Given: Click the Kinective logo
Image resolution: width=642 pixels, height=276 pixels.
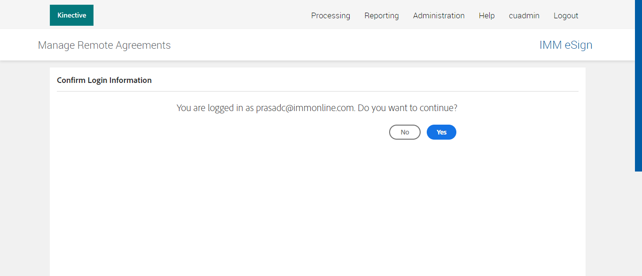Looking at the screenshot, I should point(71,15).
